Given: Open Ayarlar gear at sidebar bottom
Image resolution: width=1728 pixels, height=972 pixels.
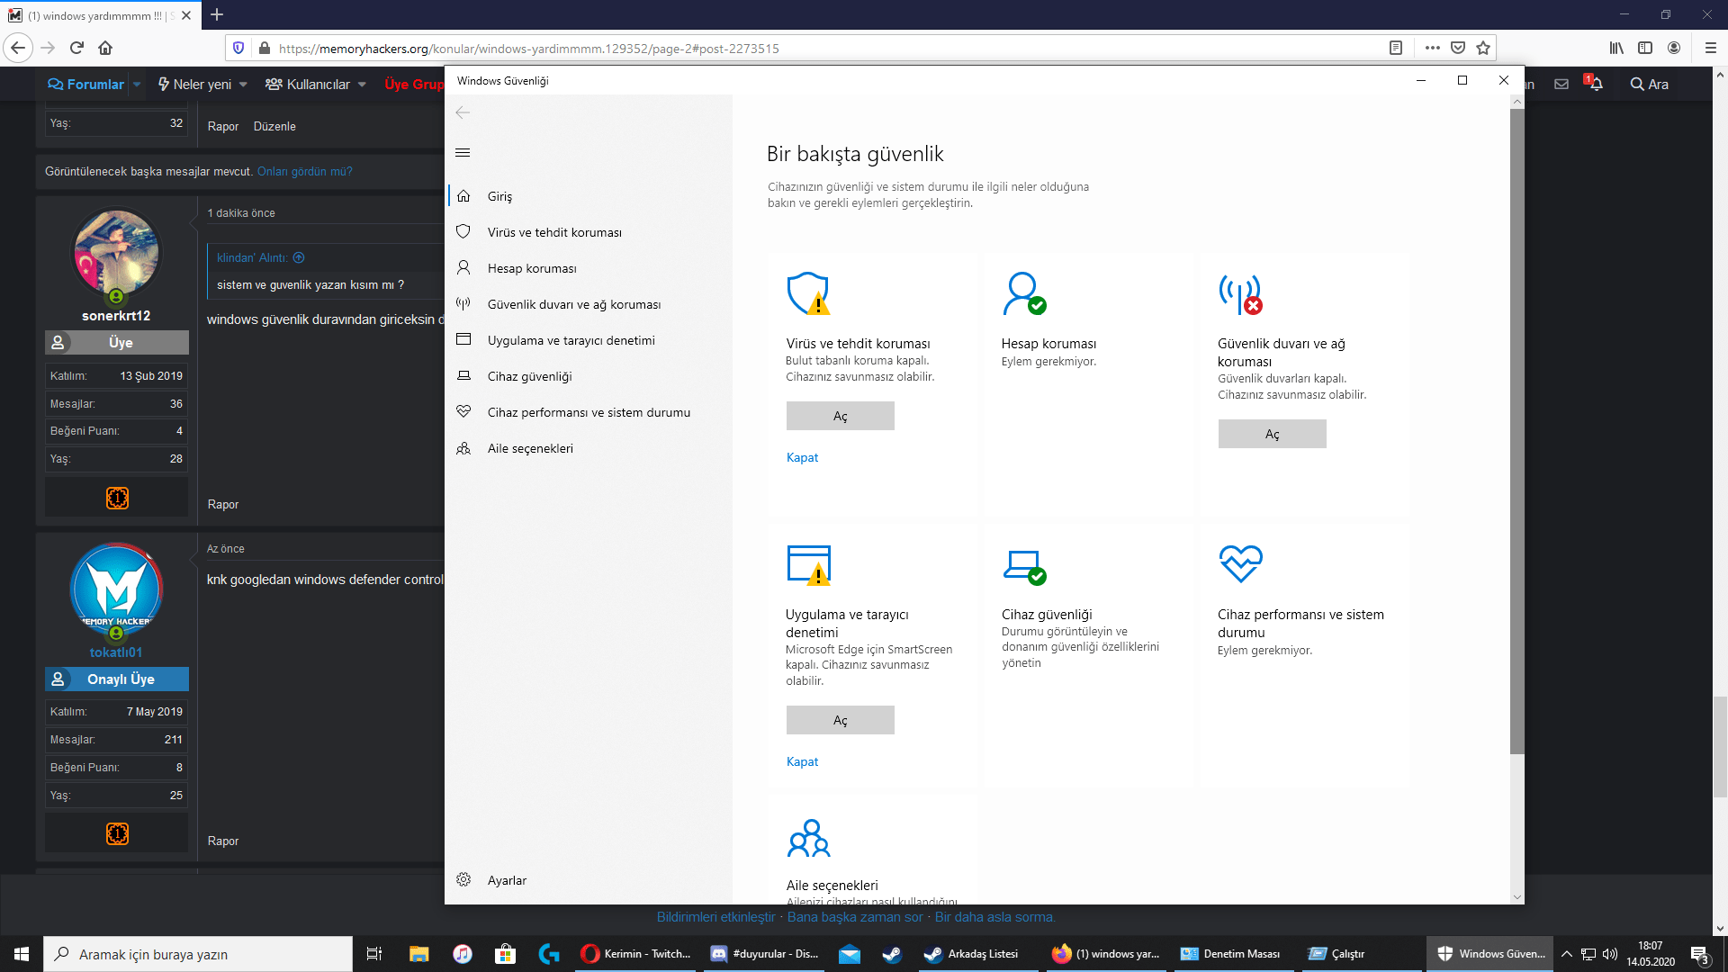Looking at the screenshot, I should click(x=589, y=880).
